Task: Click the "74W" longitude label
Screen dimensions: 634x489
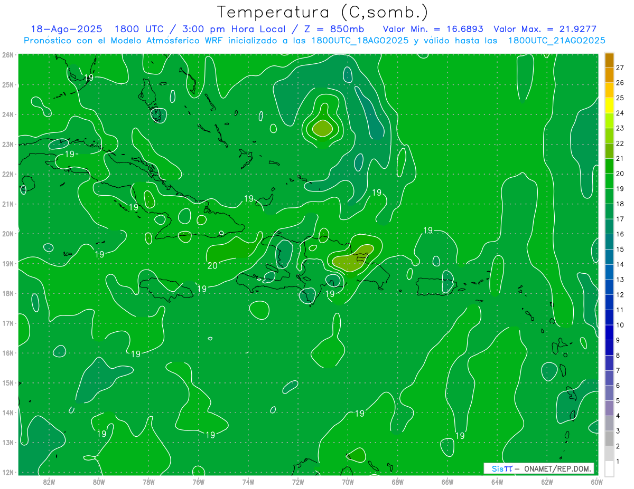Action: tap(248, 482)
